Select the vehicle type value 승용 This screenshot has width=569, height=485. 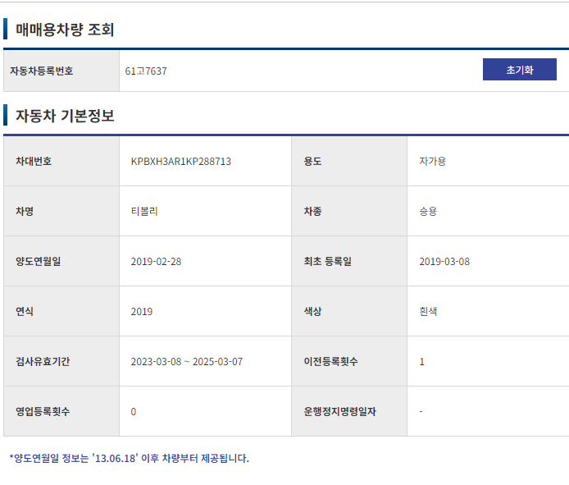[428, 211]
